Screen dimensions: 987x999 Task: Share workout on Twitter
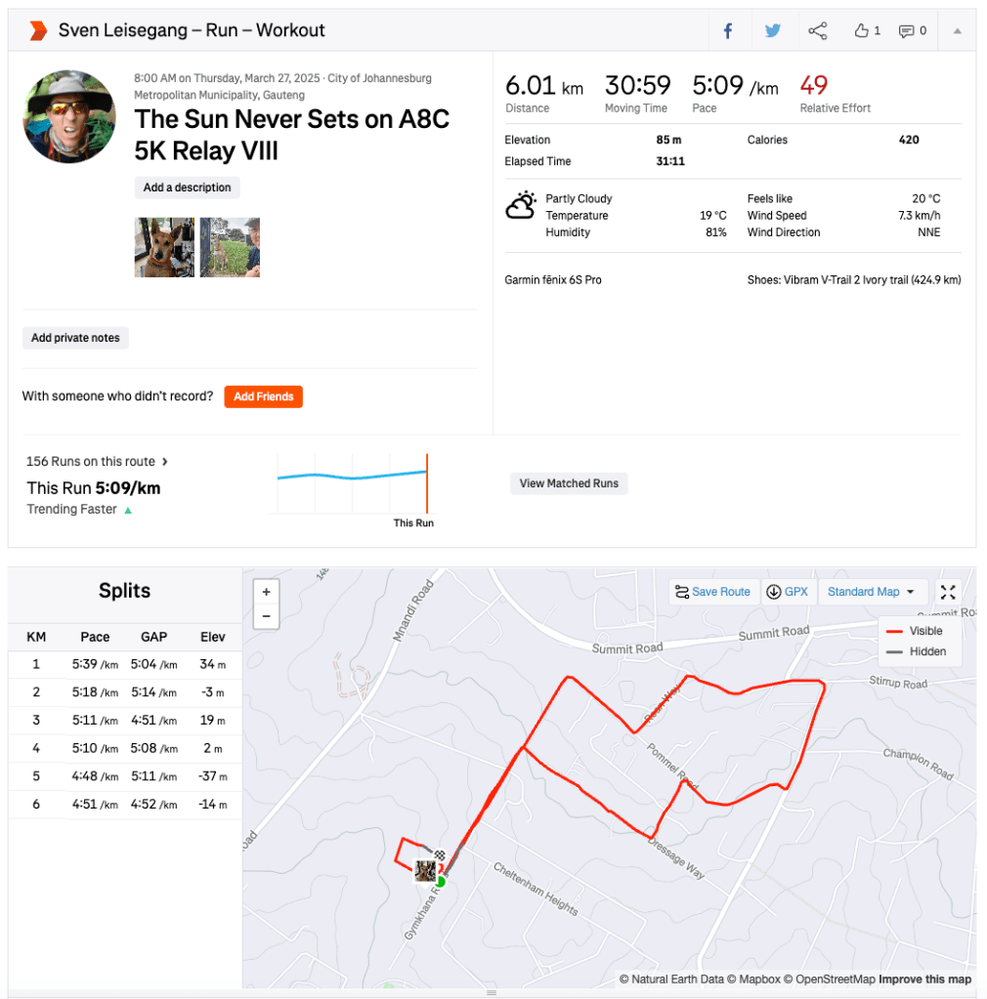773,30
